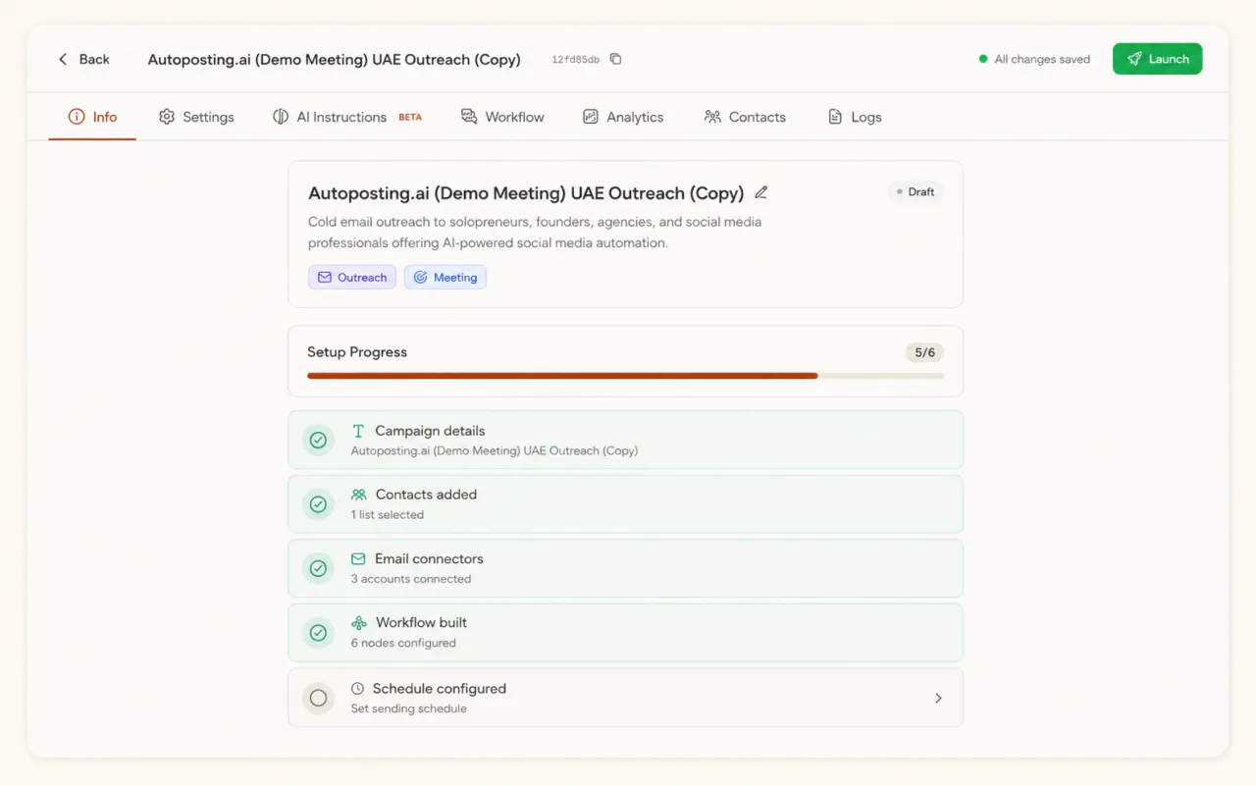
Task: Click the Workflow built nodes icon
Action: click(359, 623)
